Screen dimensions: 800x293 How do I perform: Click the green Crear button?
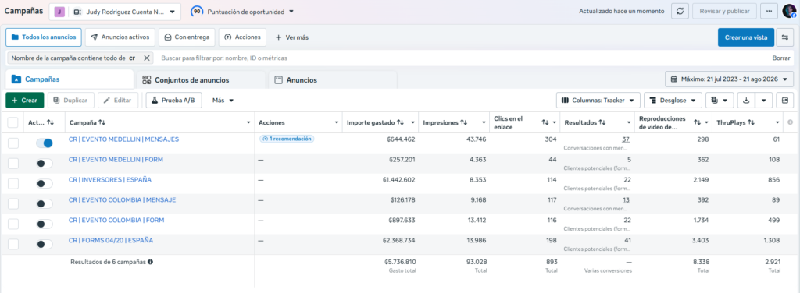(24, 101)
